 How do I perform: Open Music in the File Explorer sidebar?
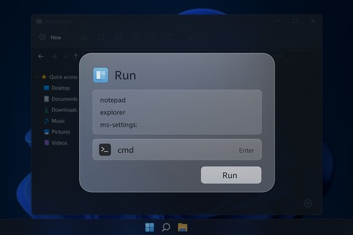click(x=55, y=121)
